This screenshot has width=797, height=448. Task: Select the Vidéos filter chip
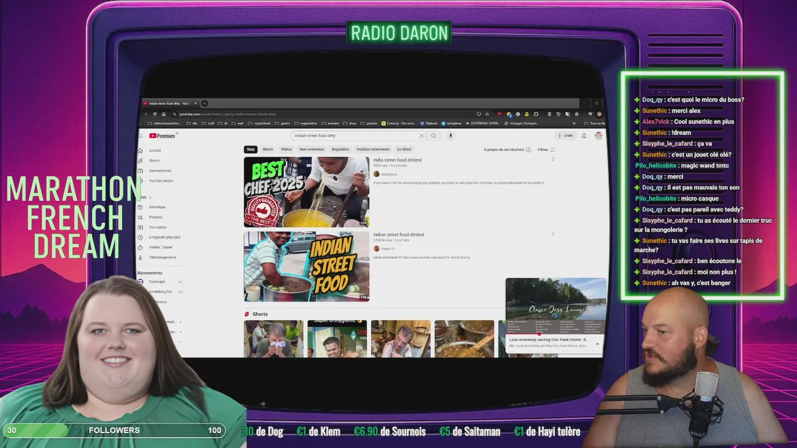tap(286, 149)
